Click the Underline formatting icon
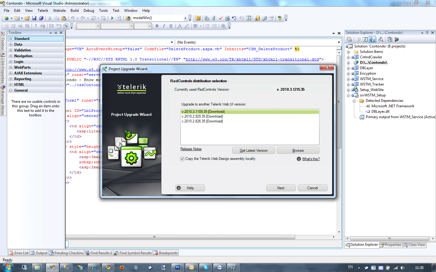 [x=171, y=26]
